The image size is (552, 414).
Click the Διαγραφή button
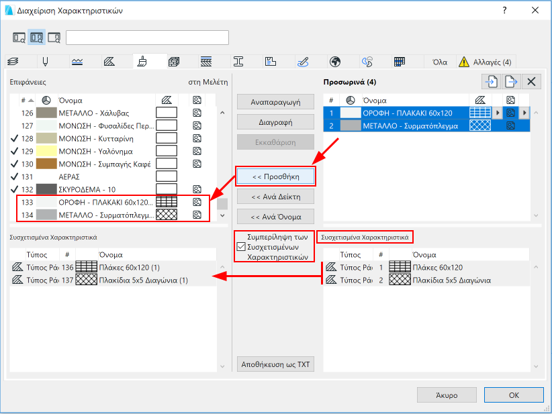[275, 122]
